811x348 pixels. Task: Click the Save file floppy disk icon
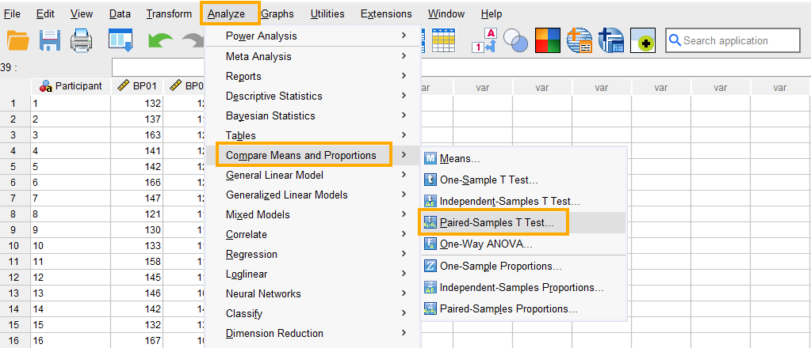click(x=51, y=40)
